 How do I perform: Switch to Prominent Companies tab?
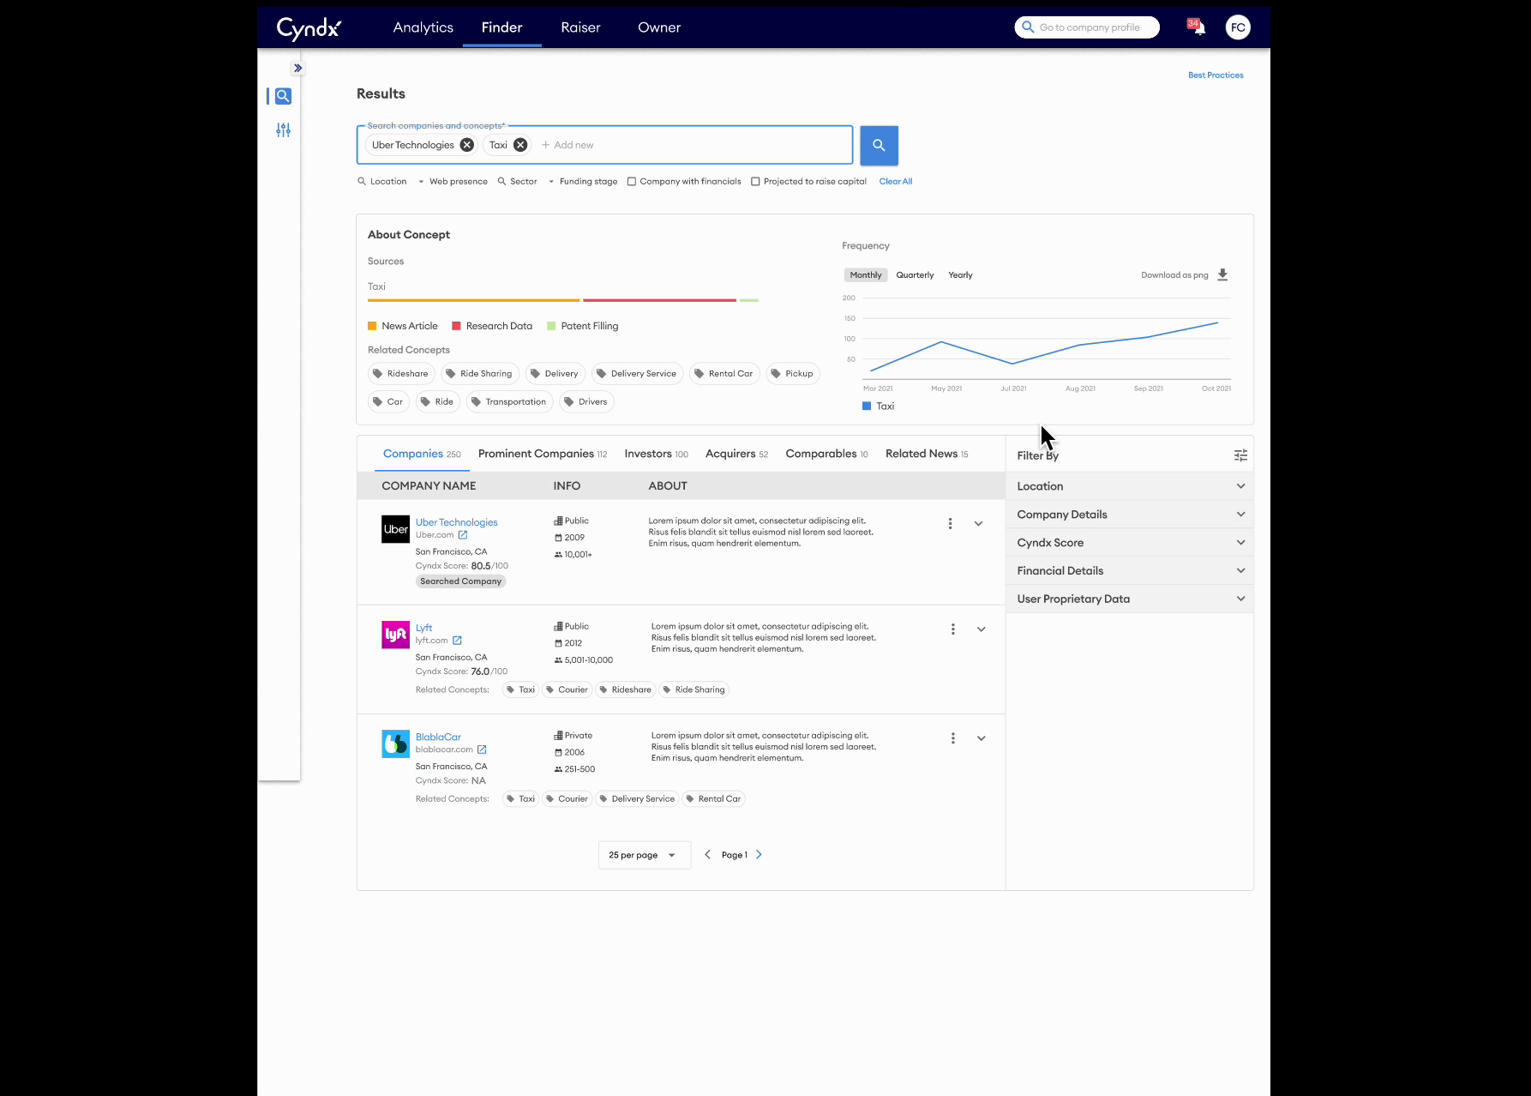(543, 454)
